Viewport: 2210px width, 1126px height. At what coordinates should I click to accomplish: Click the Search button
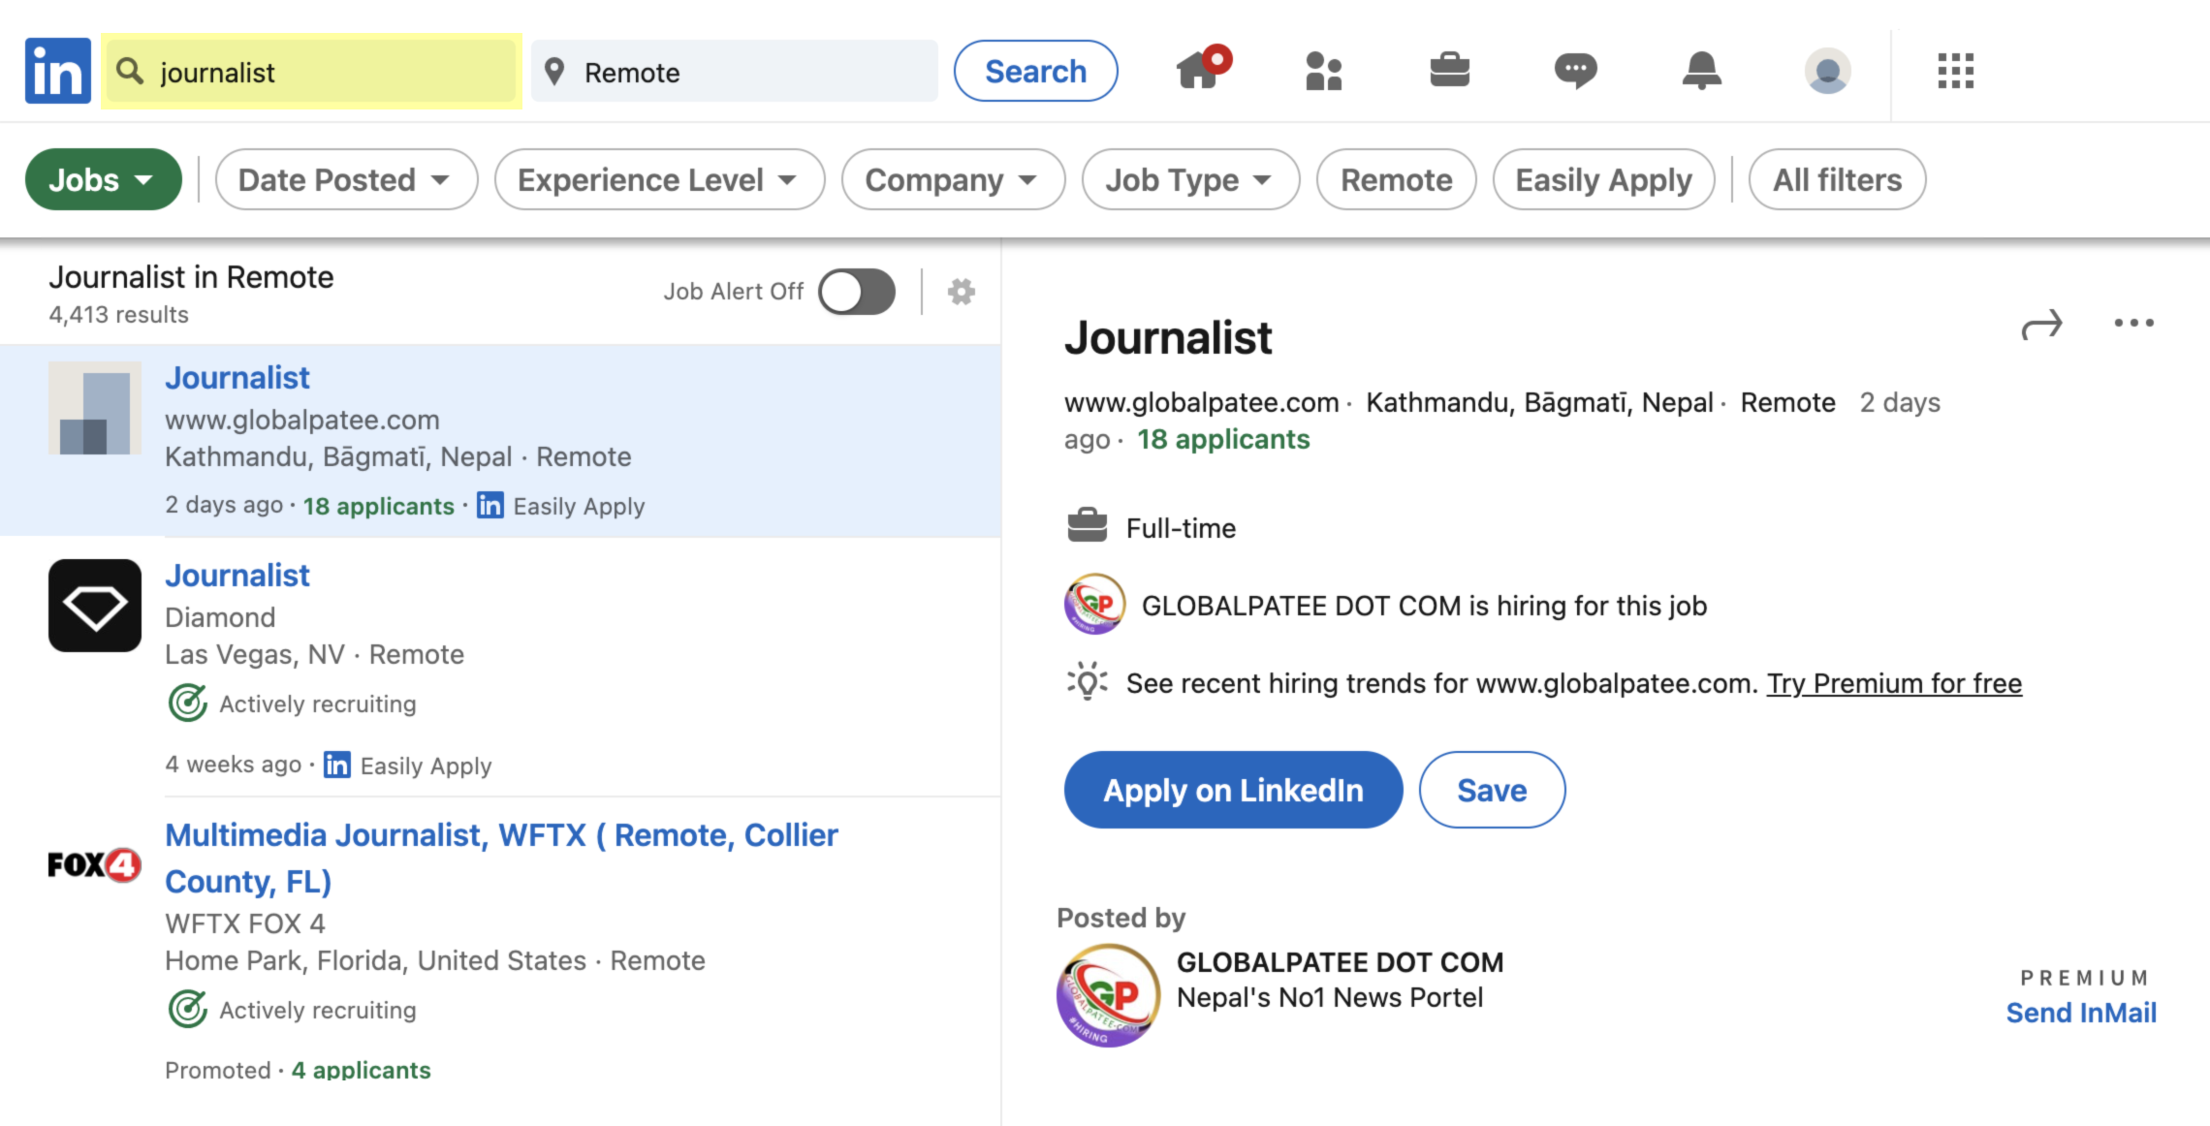1035,71
